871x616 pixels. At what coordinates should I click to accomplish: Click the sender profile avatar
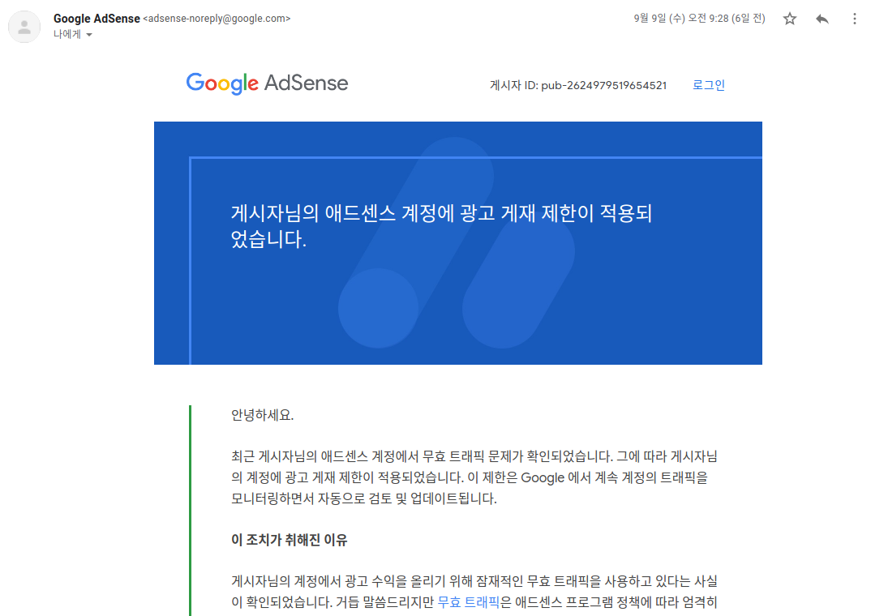coord(24,27)
